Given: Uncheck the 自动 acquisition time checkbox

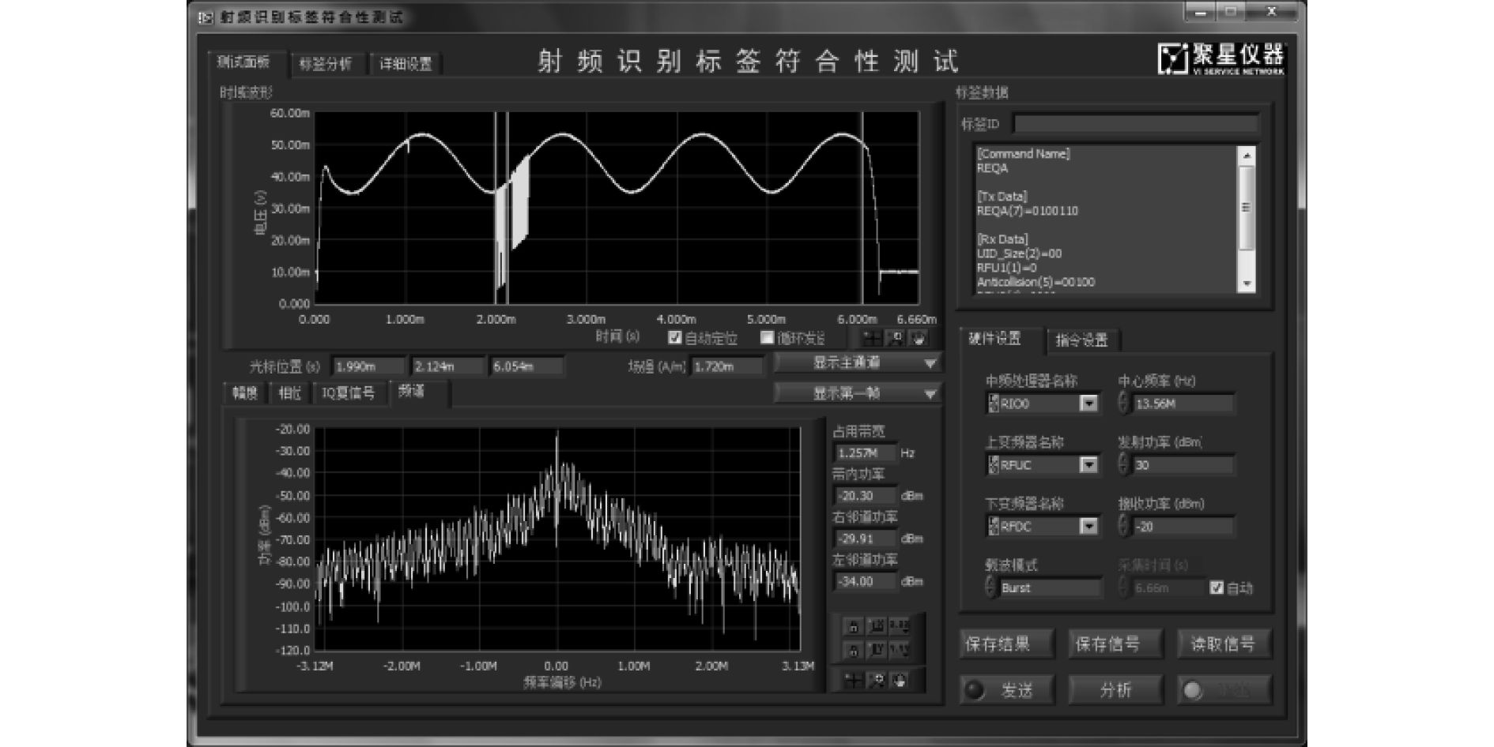Looking at the screenshot, I should coord(1217,587).
